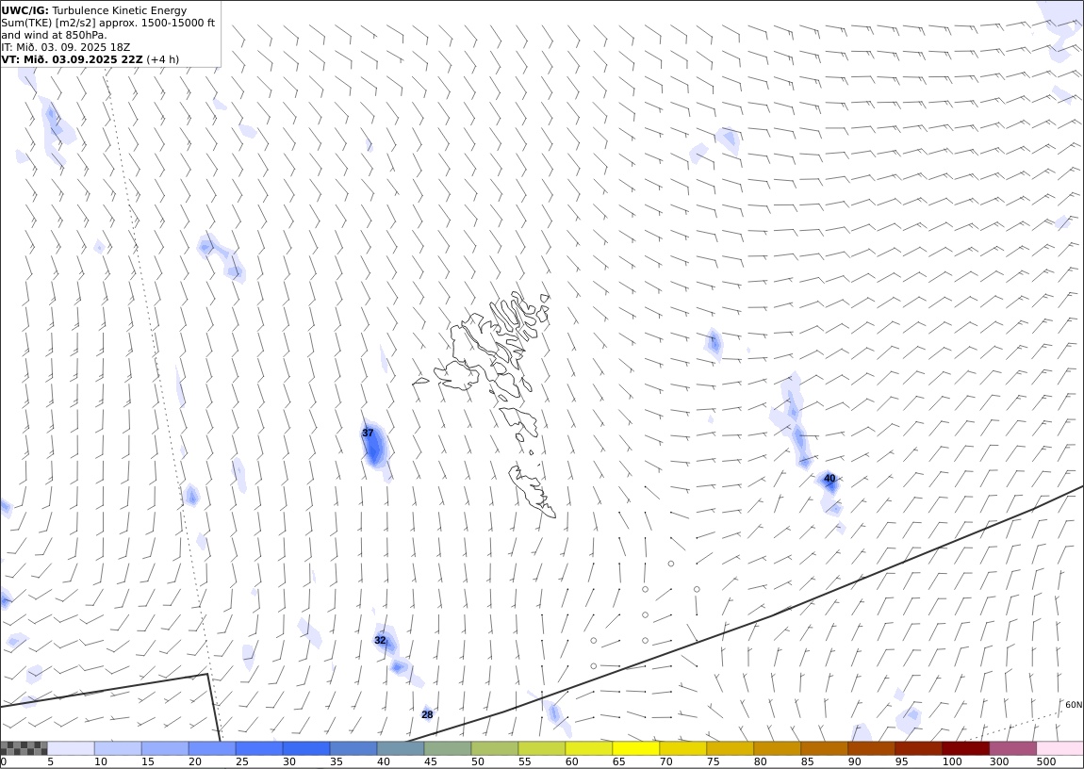
Task: Click the legend tick label '75'
Action: point(713,761)
